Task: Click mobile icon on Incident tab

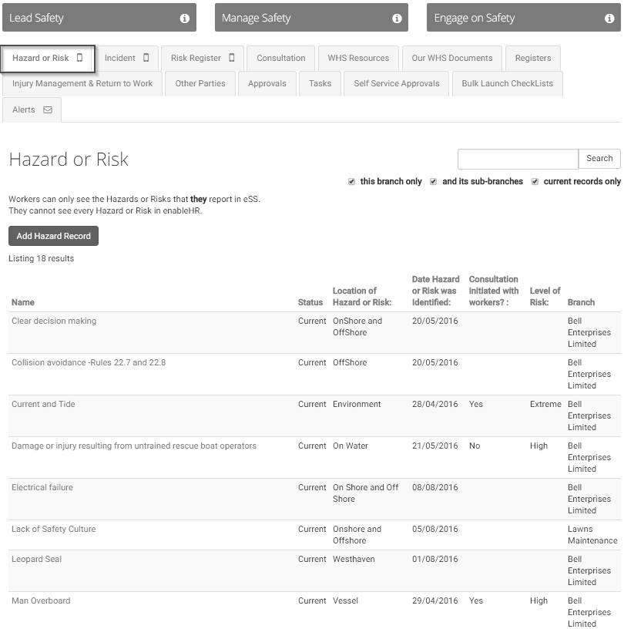Action: click(146, 58)
